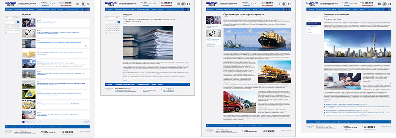Open 'Новости' in news list page top menu
The image size is (396, 138).
[x=53, y=9]
